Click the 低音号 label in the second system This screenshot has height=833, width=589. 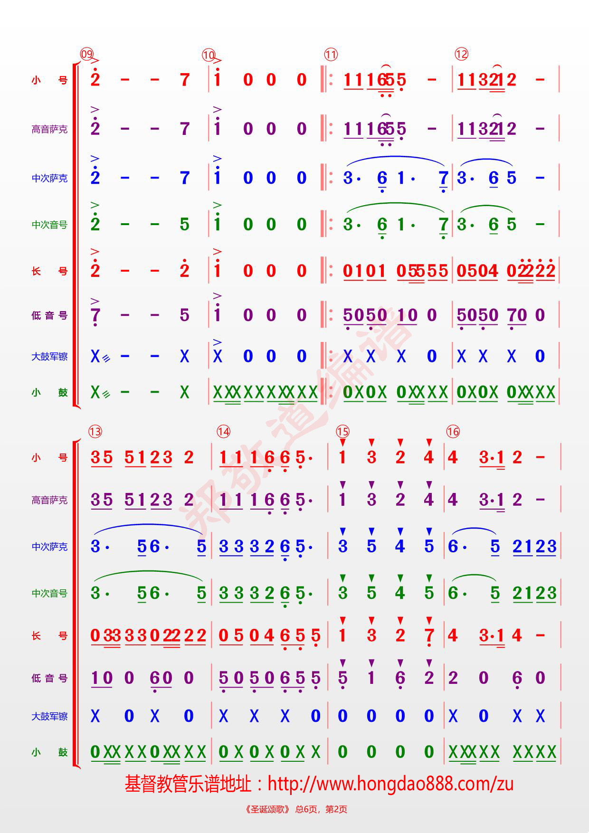click(49, 678)
